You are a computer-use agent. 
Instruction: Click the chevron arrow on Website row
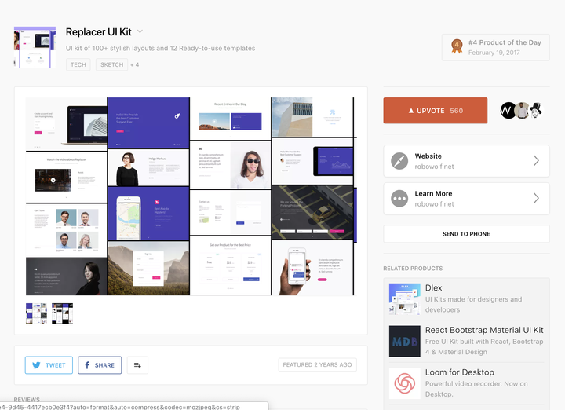(536, 161)
